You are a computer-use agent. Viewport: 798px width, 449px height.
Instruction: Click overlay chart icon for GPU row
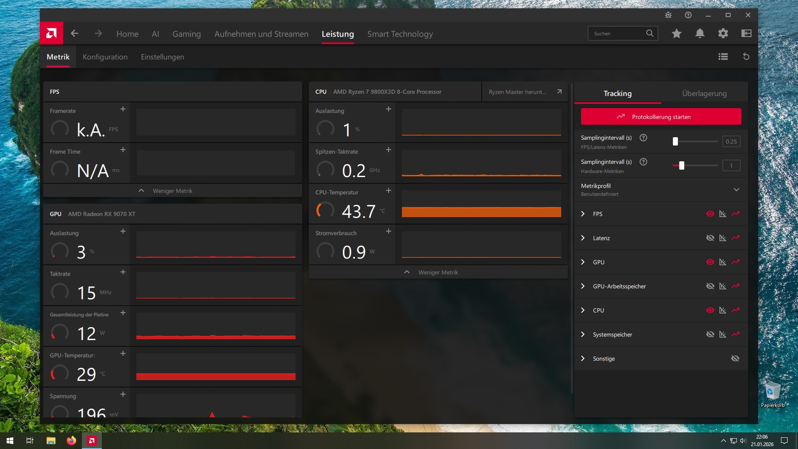click(x=723, y=262)
